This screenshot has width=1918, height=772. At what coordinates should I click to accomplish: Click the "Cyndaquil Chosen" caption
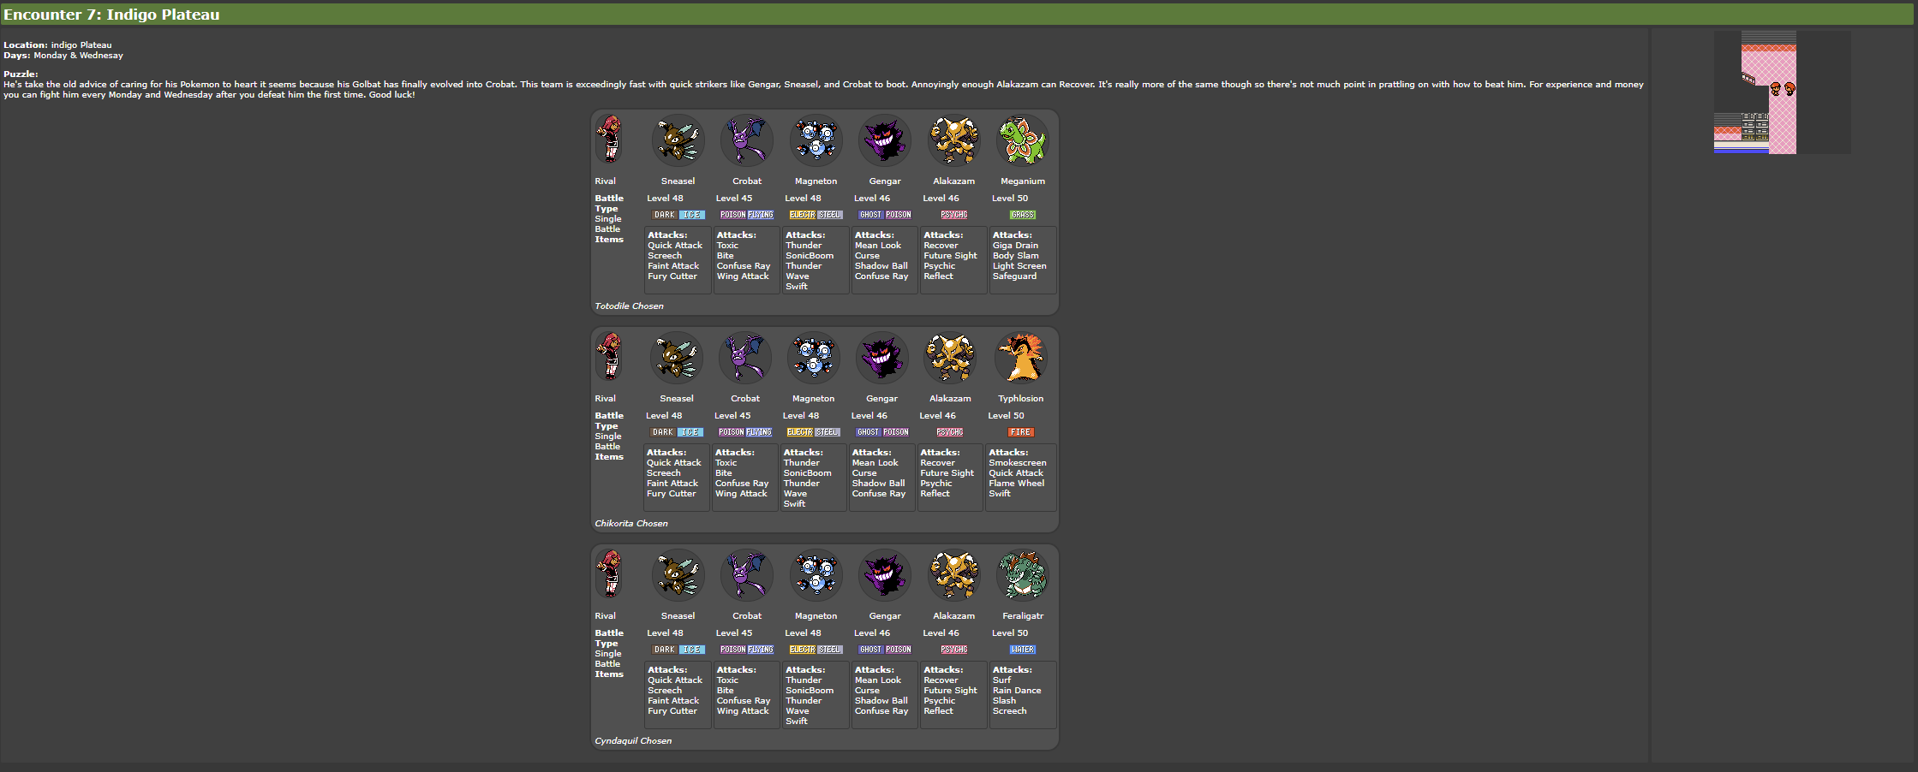[634, 741]
